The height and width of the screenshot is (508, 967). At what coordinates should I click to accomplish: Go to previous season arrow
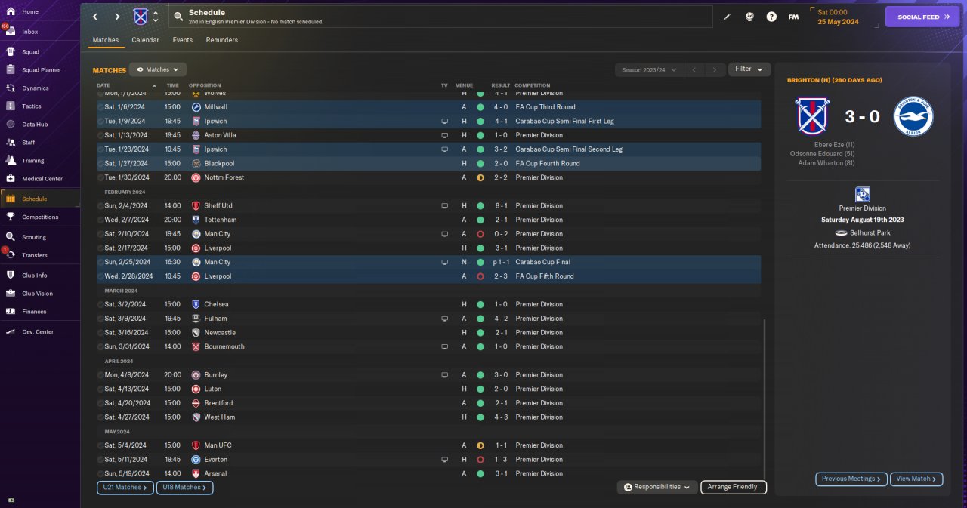coord(694,69)
